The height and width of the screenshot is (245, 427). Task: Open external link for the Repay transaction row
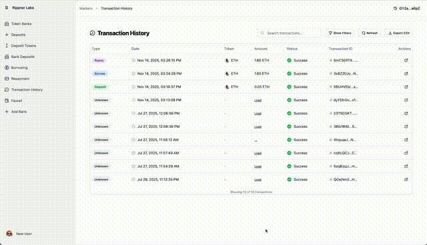[x=406, y=61]
